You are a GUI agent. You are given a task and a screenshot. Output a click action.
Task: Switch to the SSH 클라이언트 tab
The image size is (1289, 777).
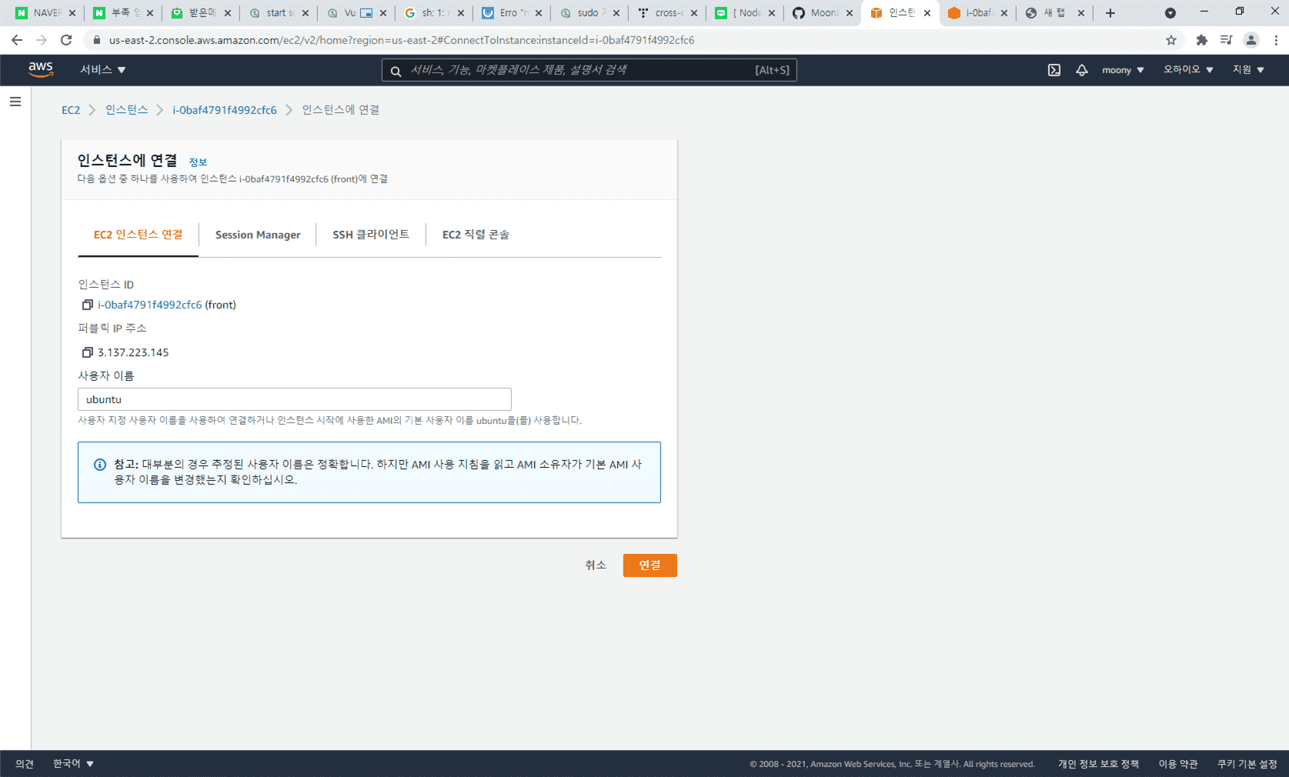(371, 235)
